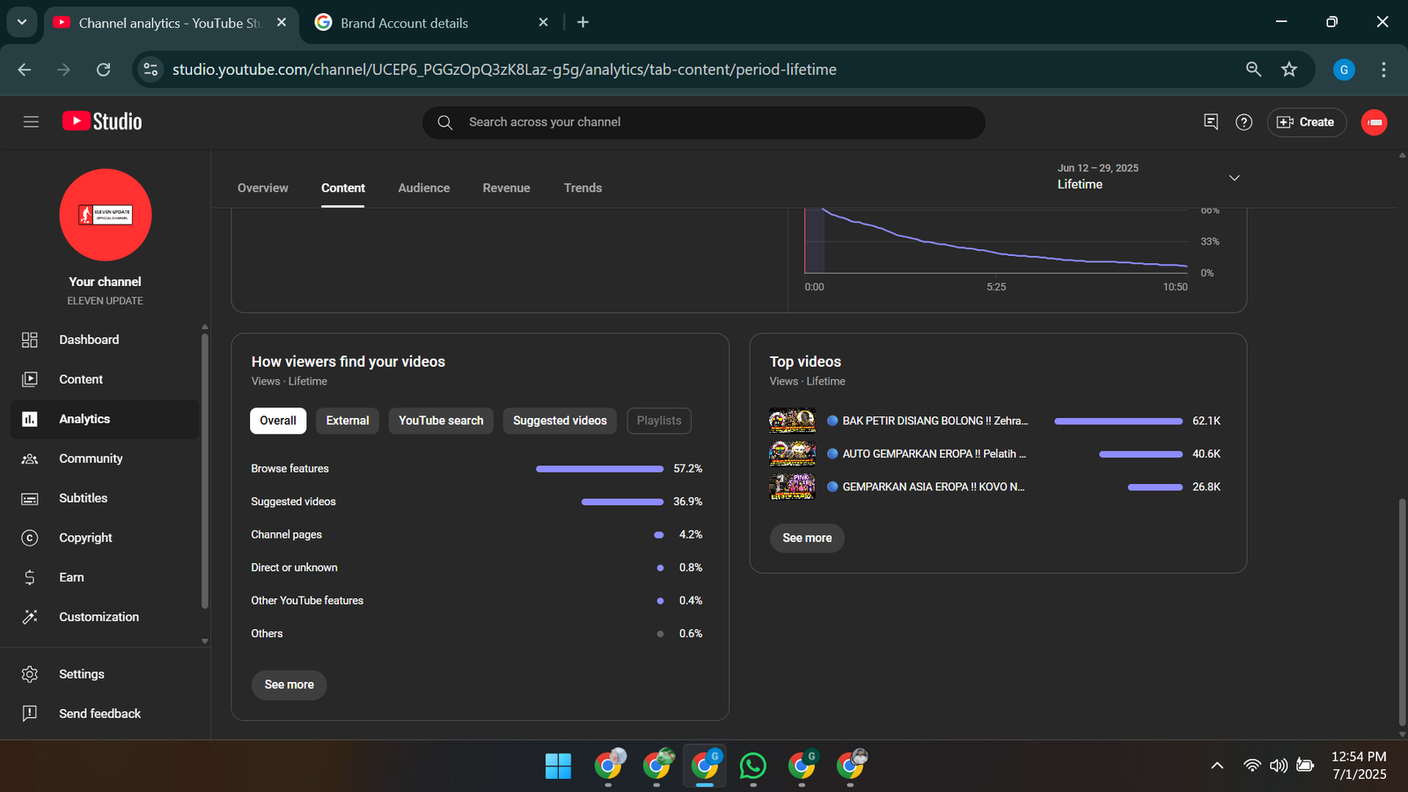Open the Settings gear icon

(x=30, y=674)
